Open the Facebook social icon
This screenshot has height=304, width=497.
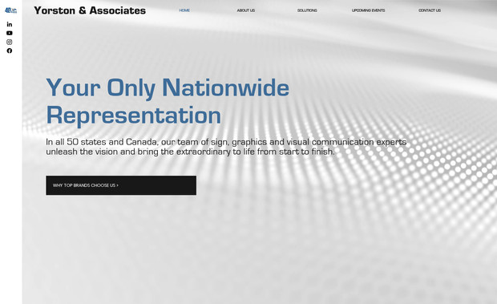(10, 51)
